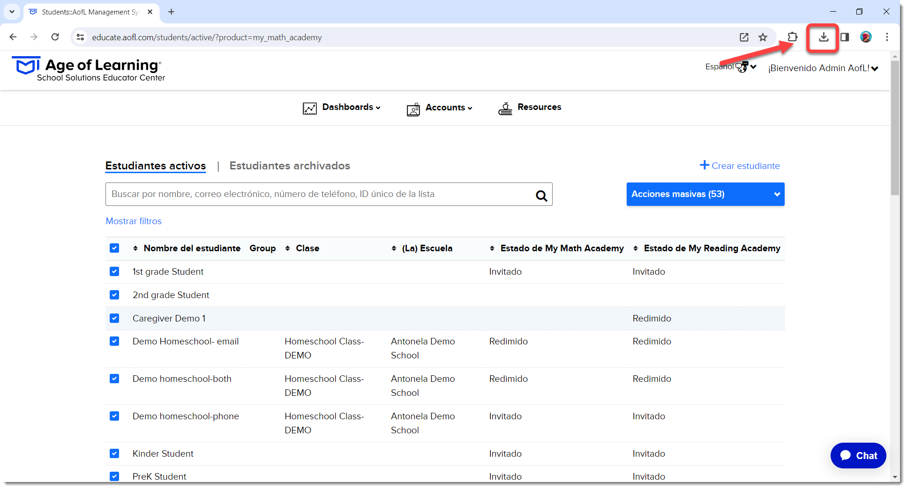Expand the Accounts menu
The width and height of the screenshot is (907, 489).
click(449, 108)
